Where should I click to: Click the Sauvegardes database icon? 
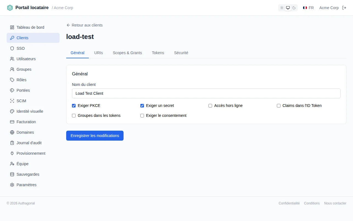(12, 174)
